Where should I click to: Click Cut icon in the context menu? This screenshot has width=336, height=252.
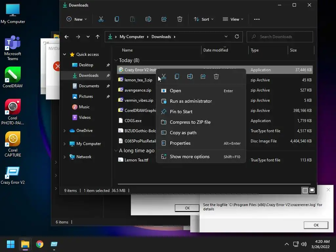click(x=164, y=76)
